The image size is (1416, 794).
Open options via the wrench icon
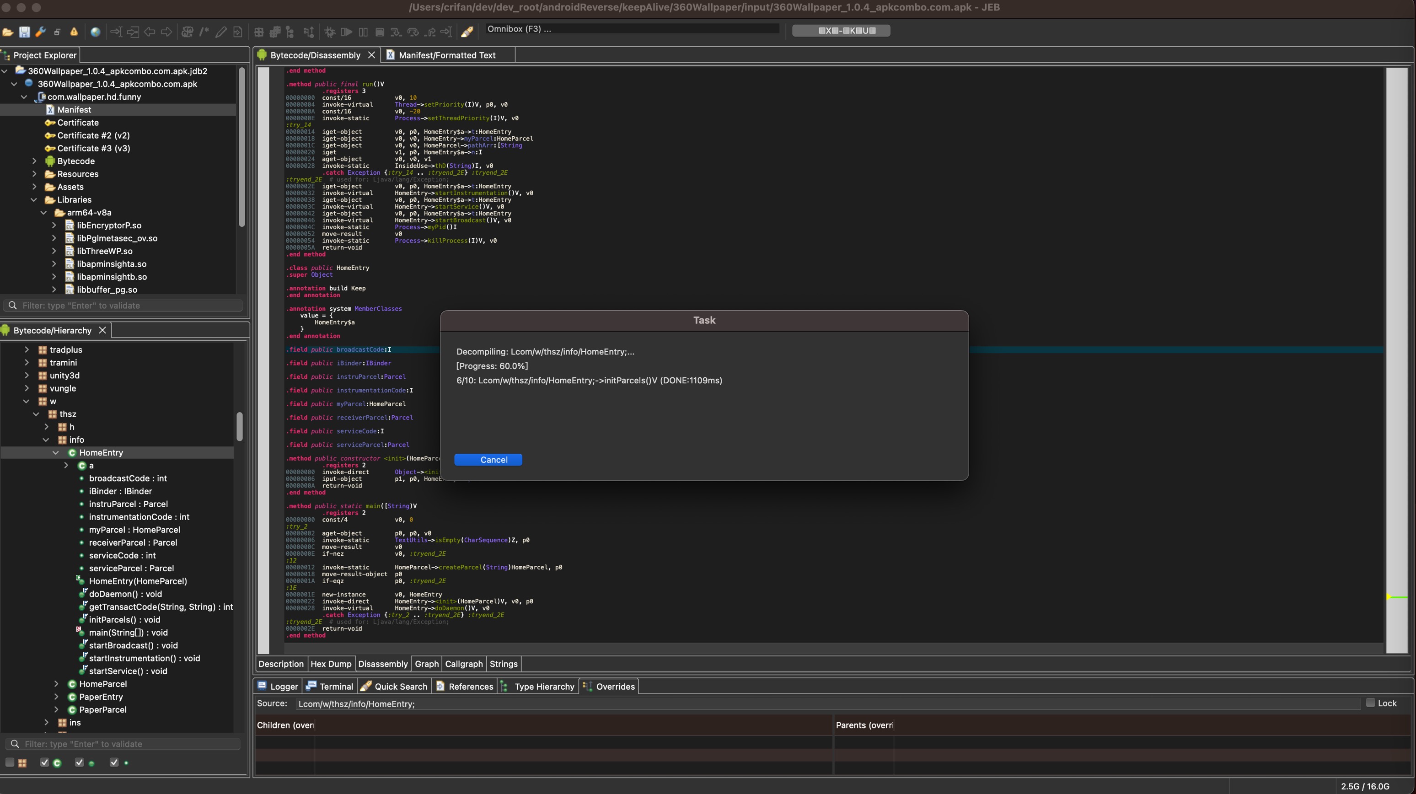point(41,32)
